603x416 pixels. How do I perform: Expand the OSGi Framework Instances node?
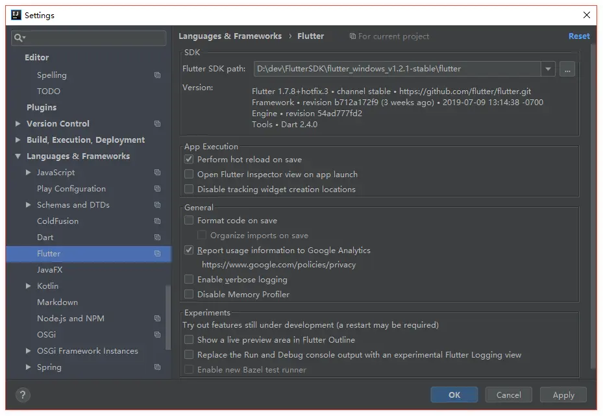pyautogui.click(x=28, y=350)
